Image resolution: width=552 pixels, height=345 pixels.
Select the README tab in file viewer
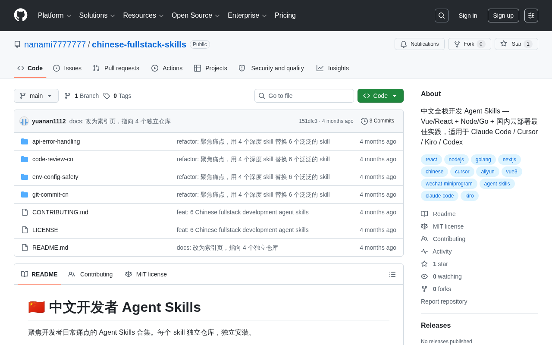pyautogui.click(x=39, y=274)
